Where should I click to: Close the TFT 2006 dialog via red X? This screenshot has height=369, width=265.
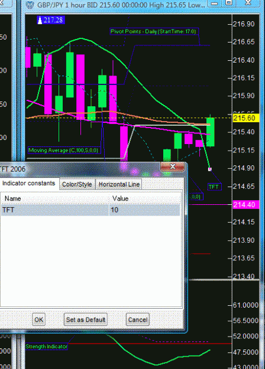172,166
